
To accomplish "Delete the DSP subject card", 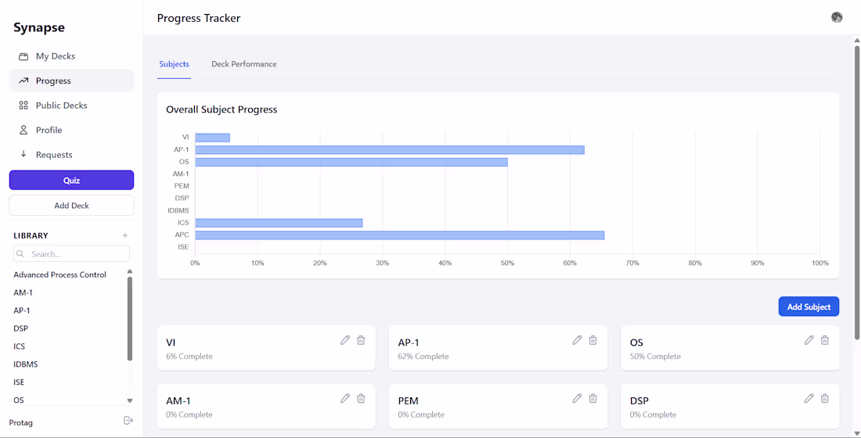I will 825,398.
